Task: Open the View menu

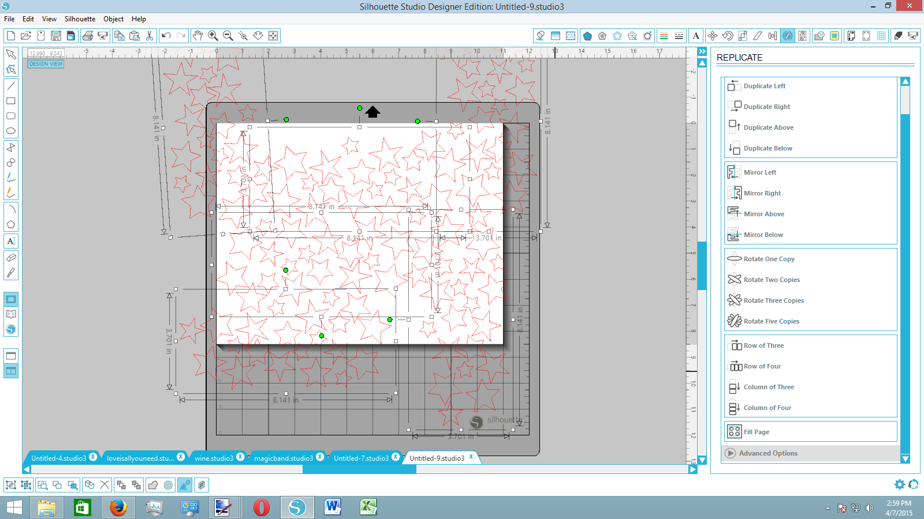Action: click(49, 18)
